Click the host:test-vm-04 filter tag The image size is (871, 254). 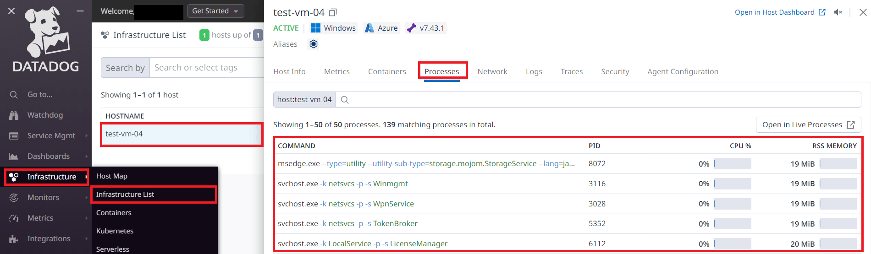304,100
